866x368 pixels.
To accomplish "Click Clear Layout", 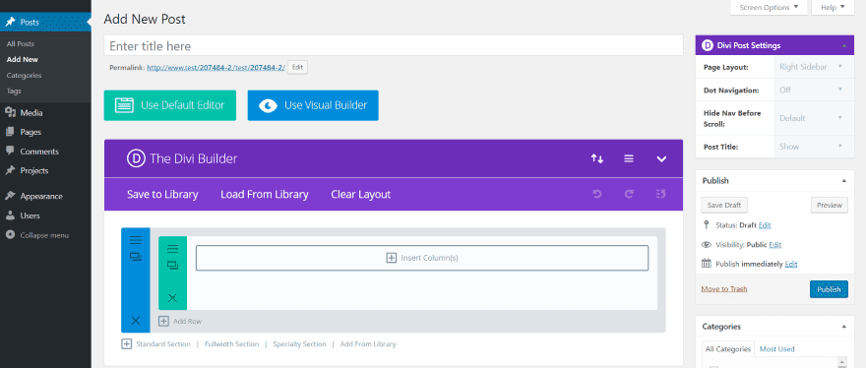I will 360,195.
